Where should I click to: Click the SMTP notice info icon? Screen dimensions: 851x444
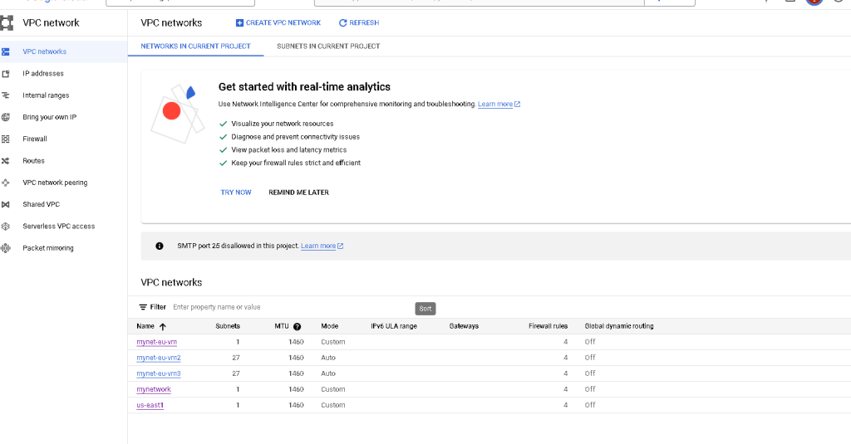(159, 246)
